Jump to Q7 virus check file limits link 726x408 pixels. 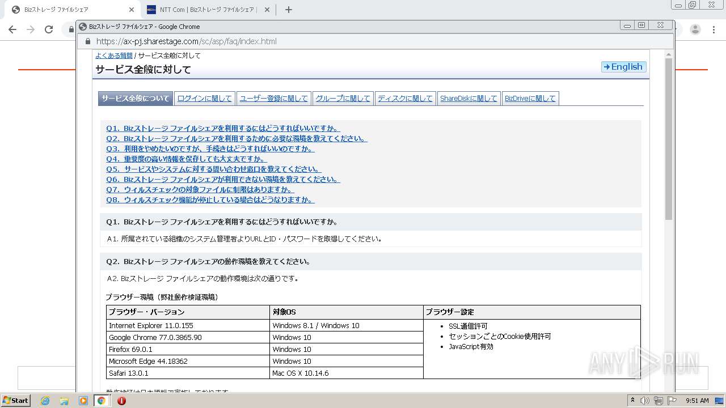[x=200, y=190]
